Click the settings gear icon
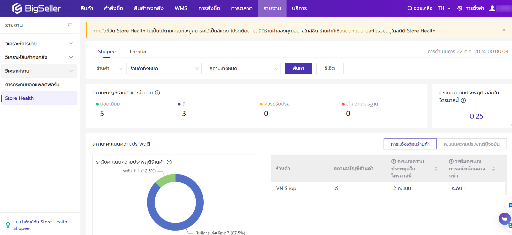 coord(460,8)
